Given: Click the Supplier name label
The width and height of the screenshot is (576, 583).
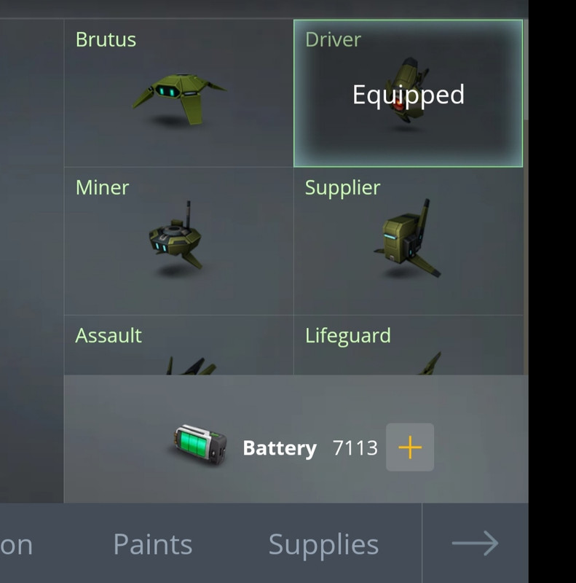Looking at the screenshot, I should [343, 188].
